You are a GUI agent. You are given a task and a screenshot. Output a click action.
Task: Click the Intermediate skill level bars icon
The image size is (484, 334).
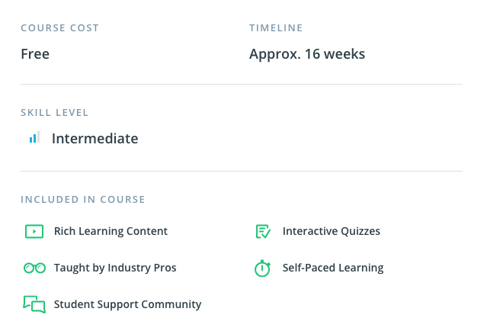click(34, 139)
